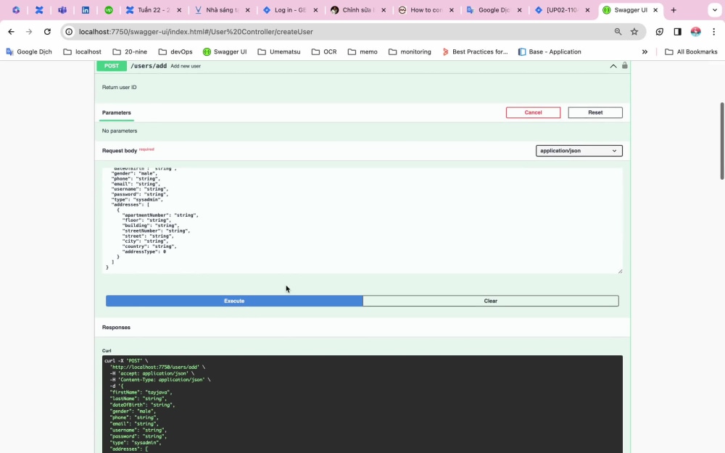Viewport: 725px width, 453px height.
Task: Switch to pinned LinkedIn tab
Action: (x=86, y=9)
